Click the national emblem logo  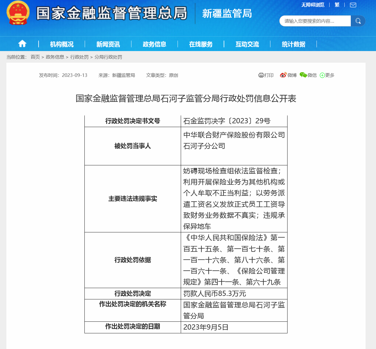[18, 13]
